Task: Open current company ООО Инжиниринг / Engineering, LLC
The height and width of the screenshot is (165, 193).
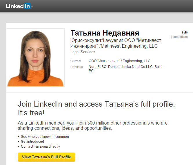Action: (x=119, y=61)
